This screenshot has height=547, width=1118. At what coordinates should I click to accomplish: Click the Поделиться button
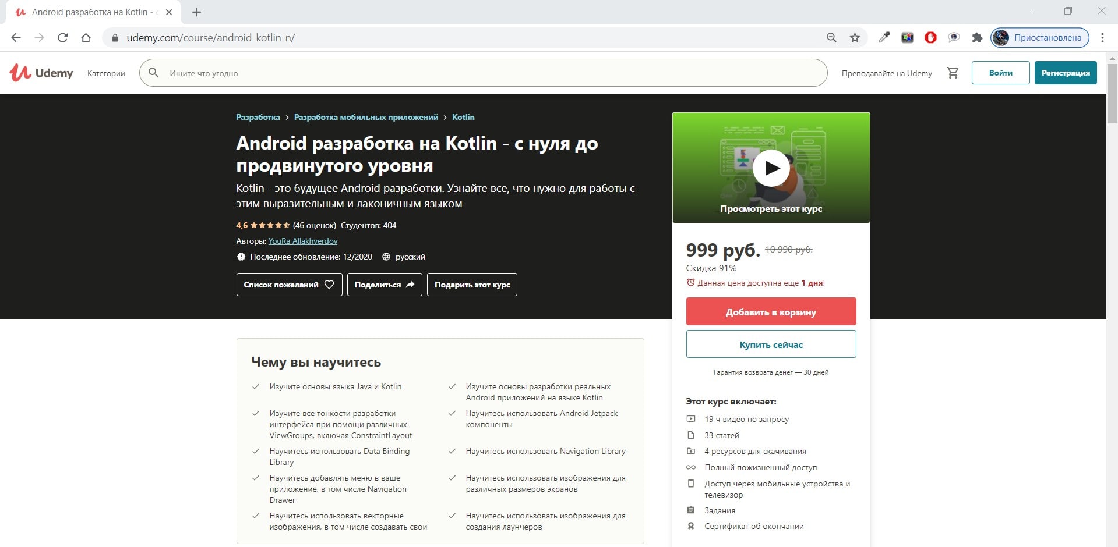385,285
